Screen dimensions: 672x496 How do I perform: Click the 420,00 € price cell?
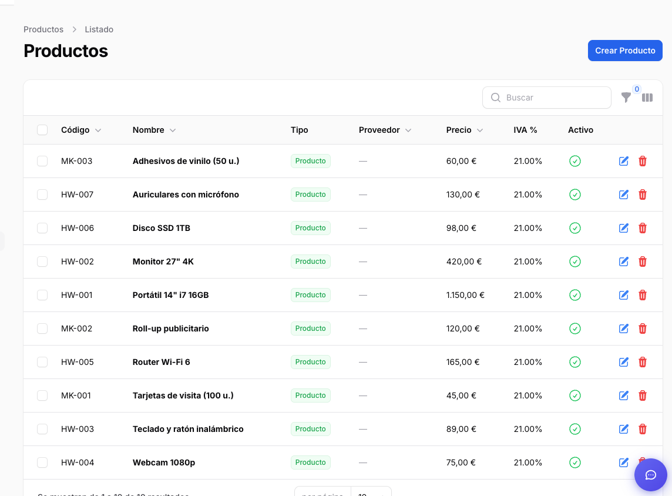point(463,262)
